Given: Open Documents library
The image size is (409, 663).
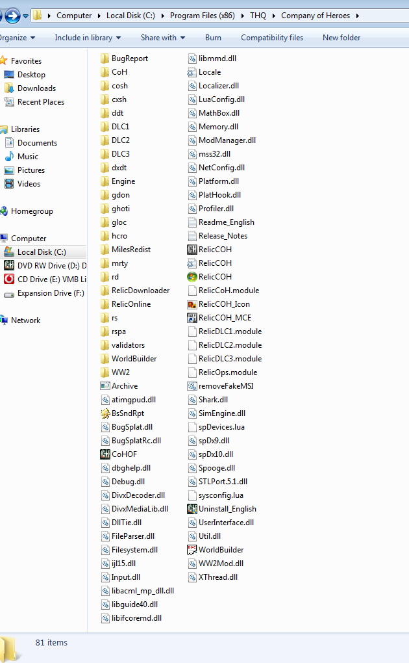Looking at the screenshot, I should coord(37,143).
